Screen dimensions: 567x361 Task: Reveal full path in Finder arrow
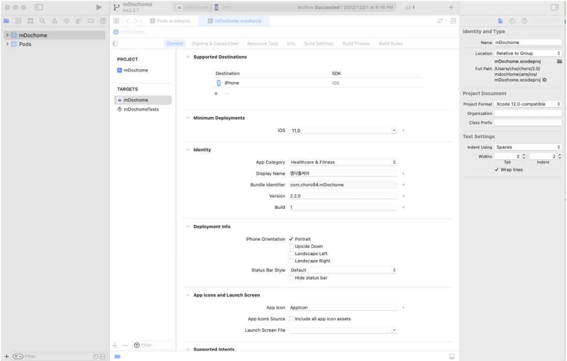click(545, 80)
